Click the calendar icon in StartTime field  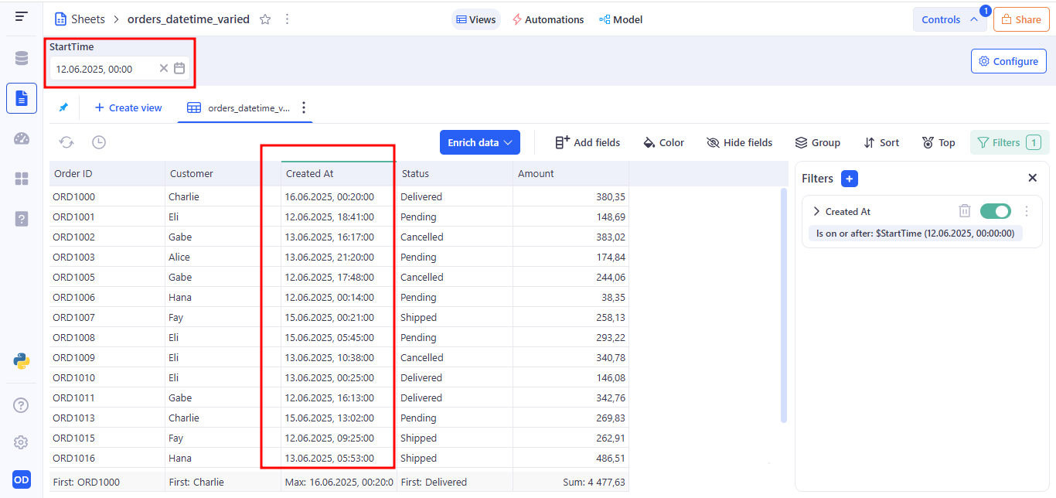(179, 69)
